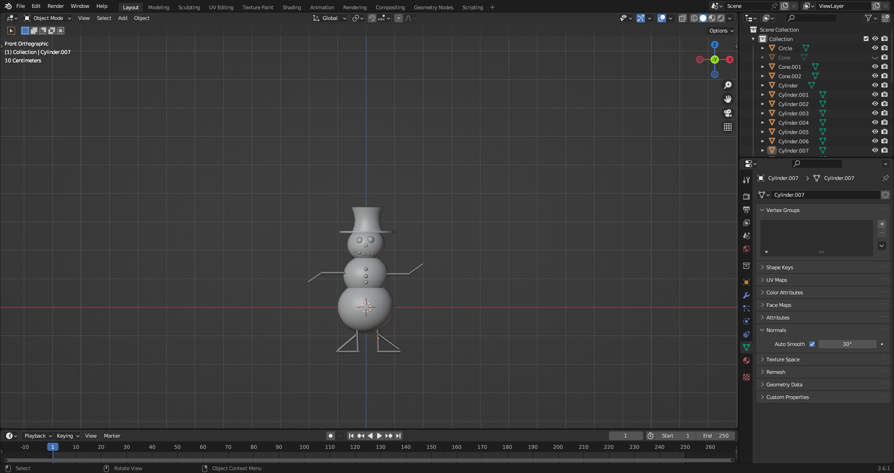Toggle the camera view icon in viewport sidebar
This screenshot has height=473, width=894.
pos(727,113)
